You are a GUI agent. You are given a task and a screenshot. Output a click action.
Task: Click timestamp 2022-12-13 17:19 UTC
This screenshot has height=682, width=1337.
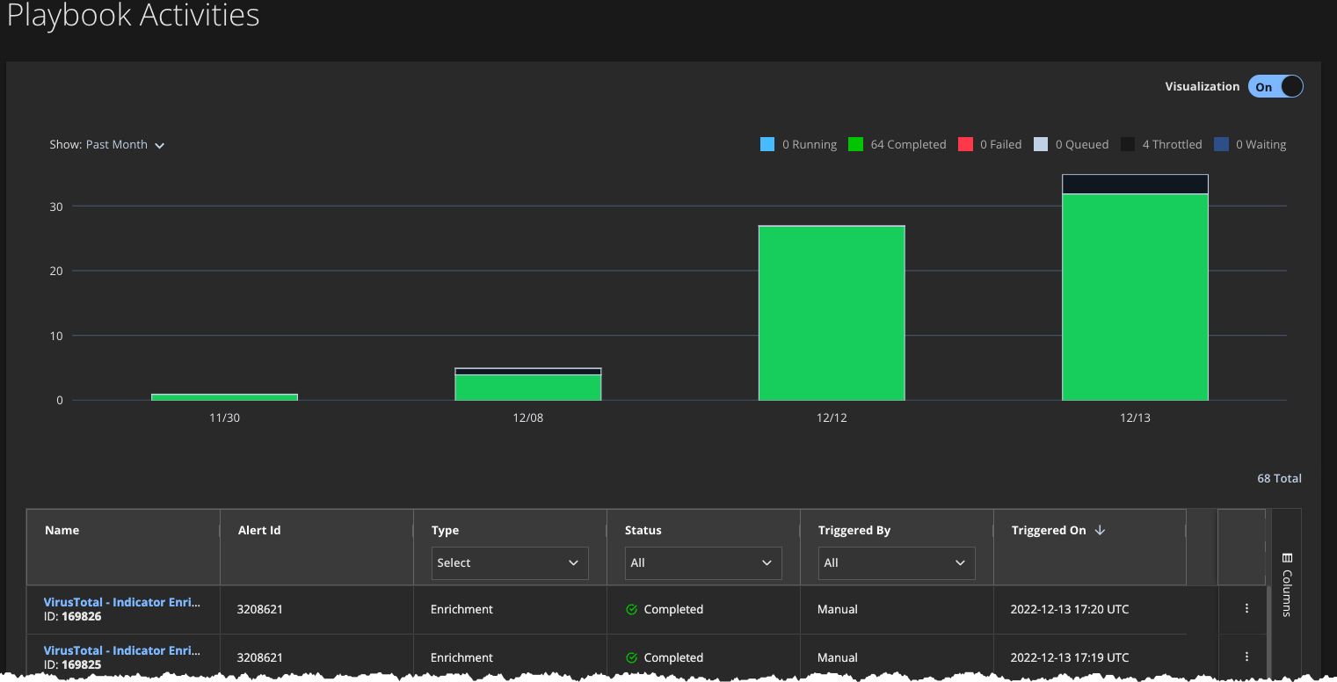(1070, 657)
